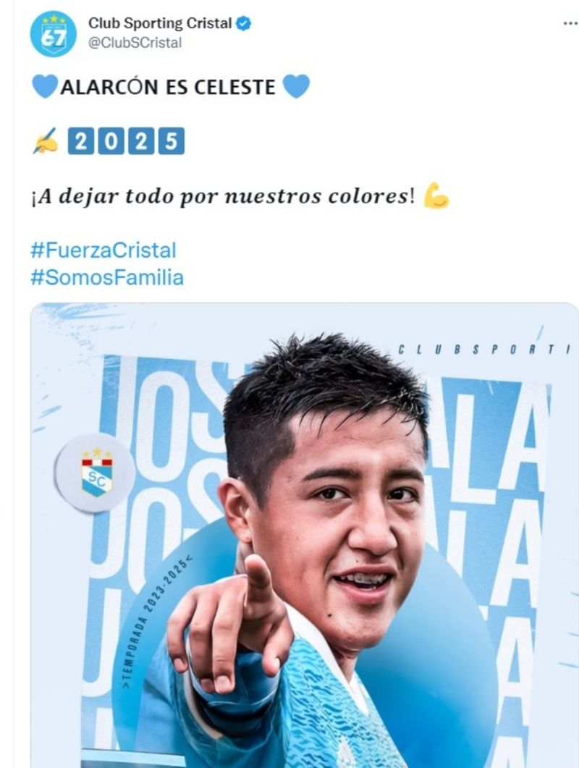Click the CLUB SPORTI text in the image
The image size is (579, 768).
coord(484,350)
